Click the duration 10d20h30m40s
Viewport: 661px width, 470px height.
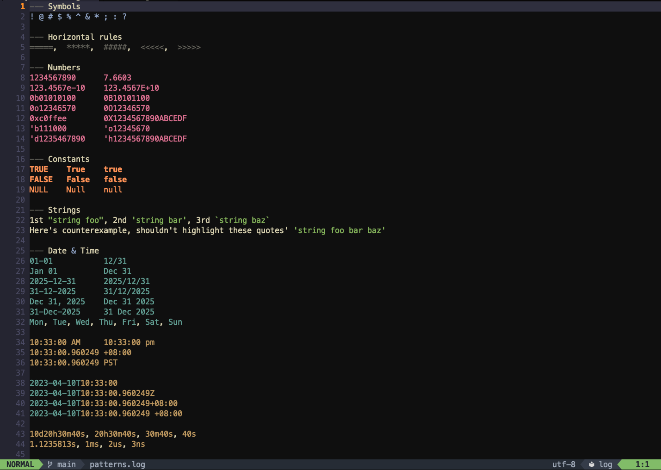pos(57,434)
